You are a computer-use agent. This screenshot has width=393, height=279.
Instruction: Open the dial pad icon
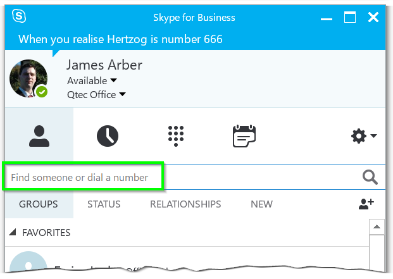pyautogui.click(x=176, y=136)
